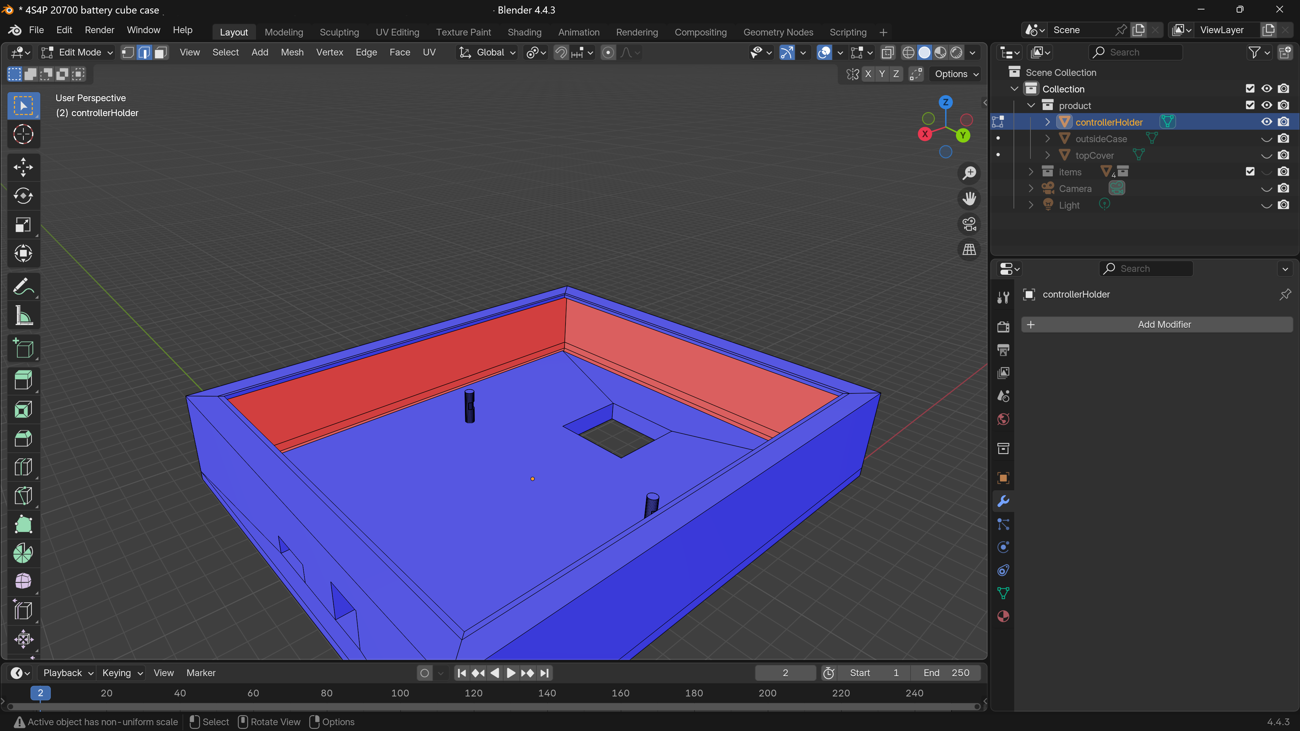Choose the Bevel tool
Viewport: 1300px width, 731px height.
[x=23, y=438]
